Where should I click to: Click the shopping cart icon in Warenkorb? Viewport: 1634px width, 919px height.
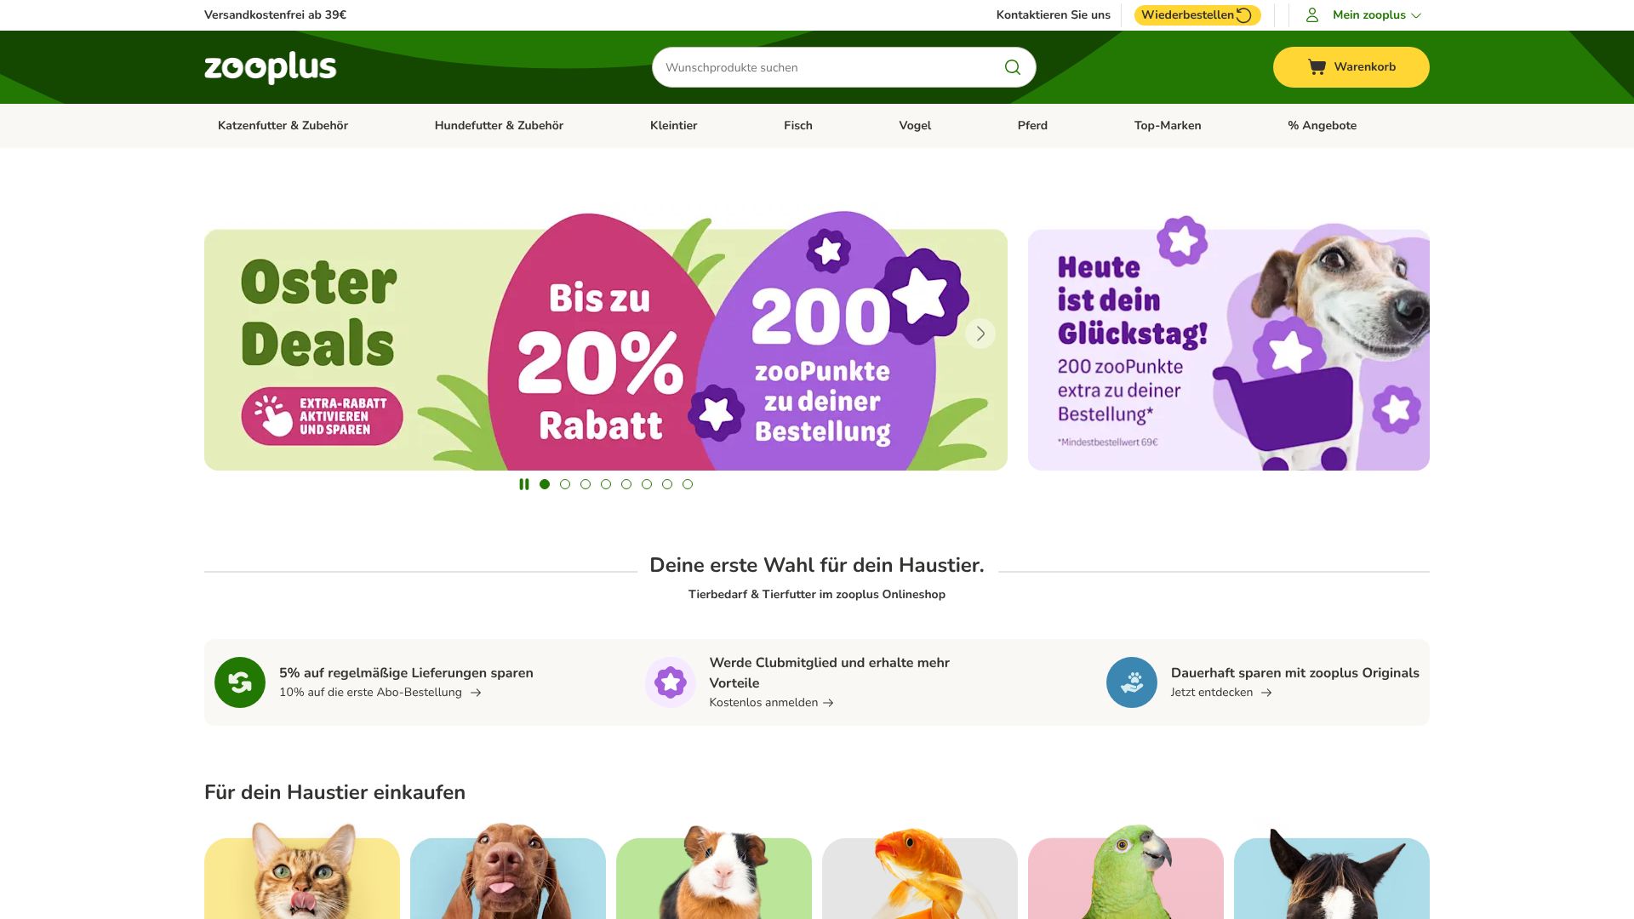(1317, 67)
